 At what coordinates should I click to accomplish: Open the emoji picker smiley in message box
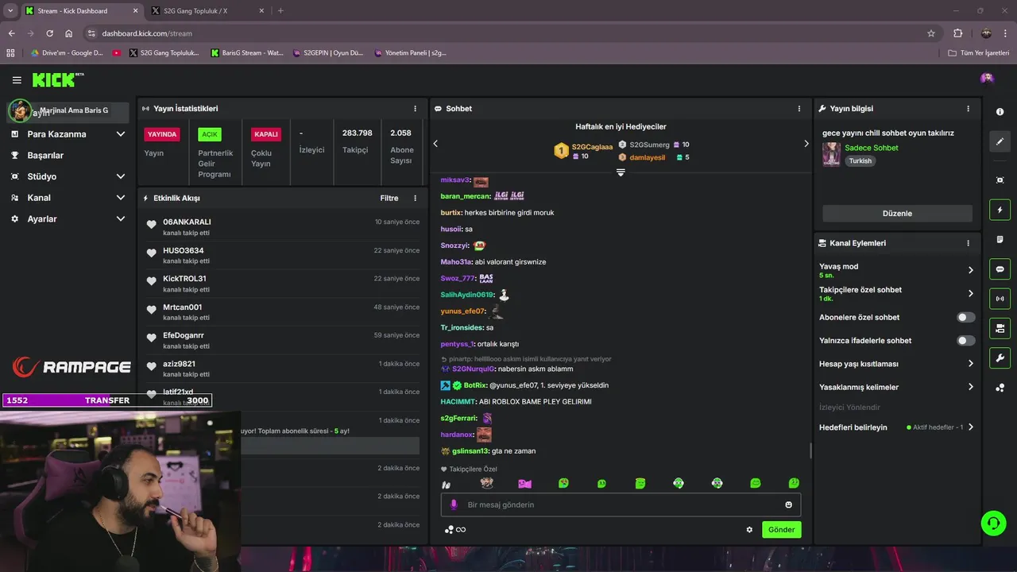[788, 504]
